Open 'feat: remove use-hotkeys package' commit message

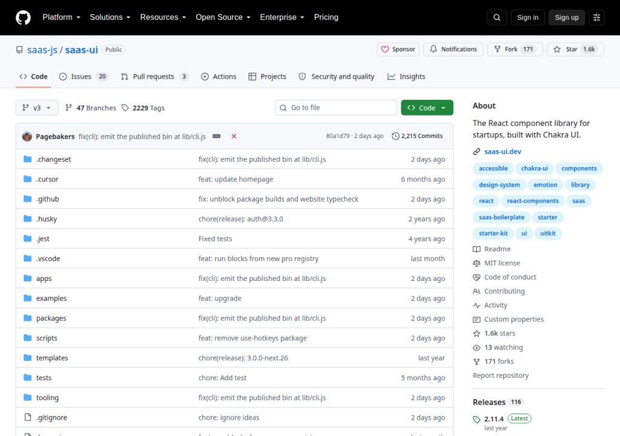click(x=252, y=339)
